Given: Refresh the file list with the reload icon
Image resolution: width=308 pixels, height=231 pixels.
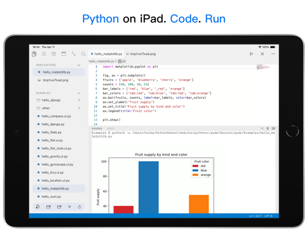Looking at the screenshot, I should [x=80, y=206].
